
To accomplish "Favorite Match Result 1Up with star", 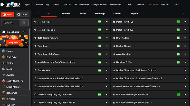I will [x=114, y=22].
